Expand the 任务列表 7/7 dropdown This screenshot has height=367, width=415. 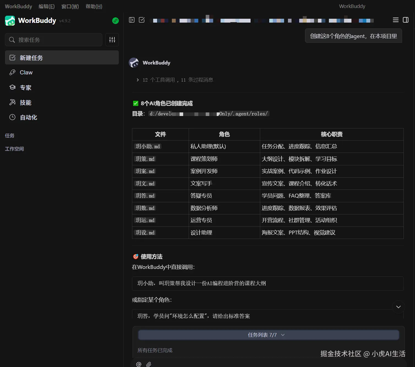[268, 335]
